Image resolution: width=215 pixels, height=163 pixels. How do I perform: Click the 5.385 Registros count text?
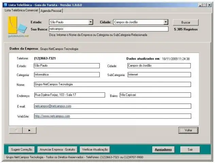coord(186,29)
